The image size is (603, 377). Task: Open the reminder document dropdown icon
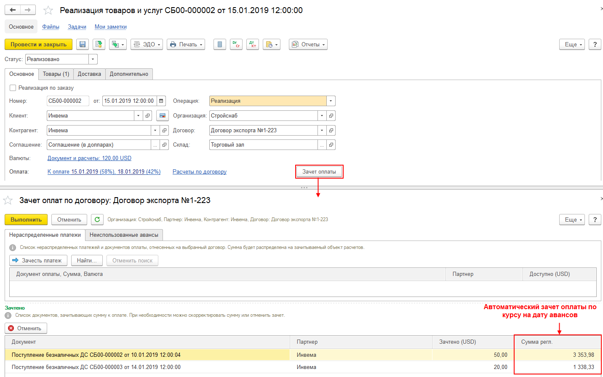pyautogui.click(x=272, y=44)
